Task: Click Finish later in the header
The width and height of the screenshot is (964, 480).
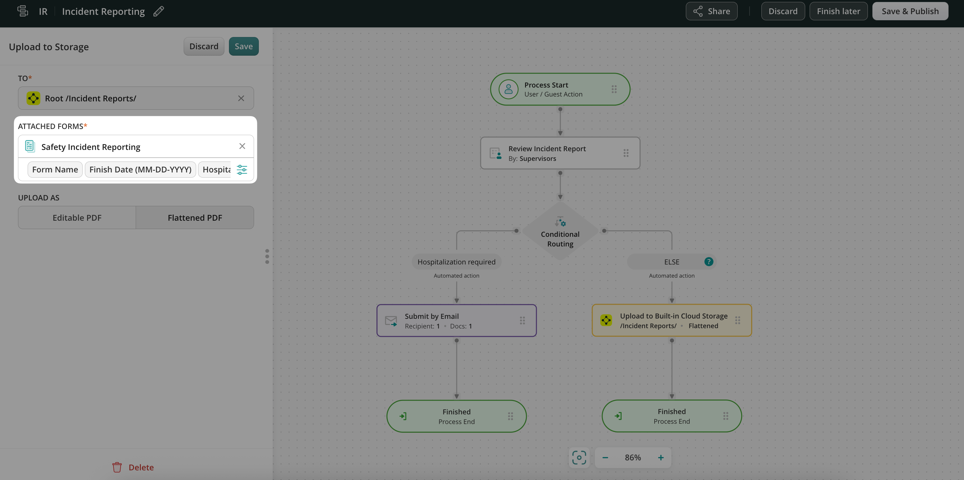Action: (x=838, y=11)
